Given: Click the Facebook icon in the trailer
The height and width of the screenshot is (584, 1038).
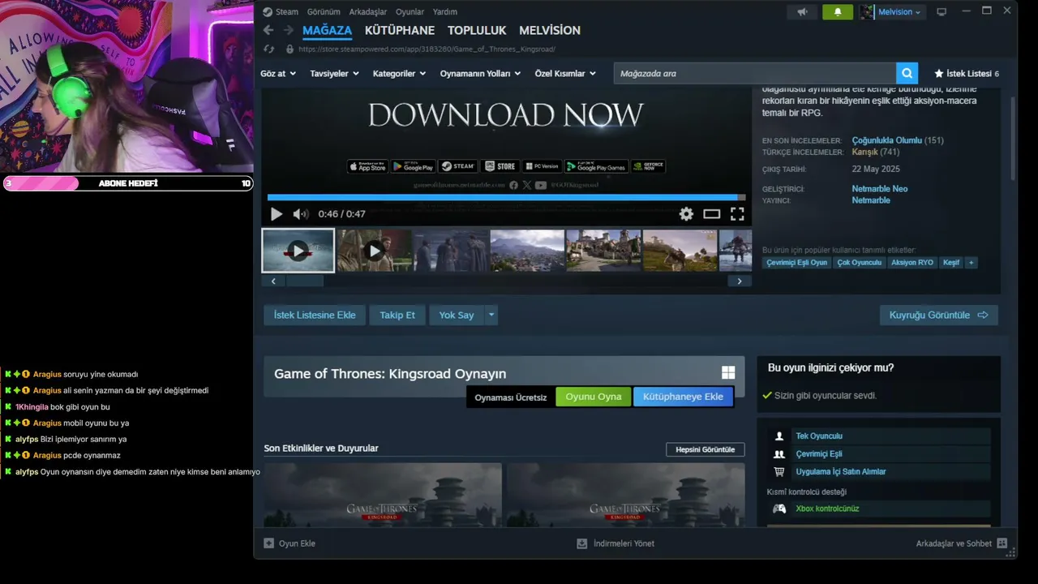Looking at the screenshot, I should pyautogui.click(x=513, y=186).
